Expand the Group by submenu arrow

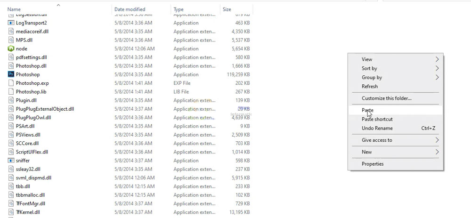[437, 78]
